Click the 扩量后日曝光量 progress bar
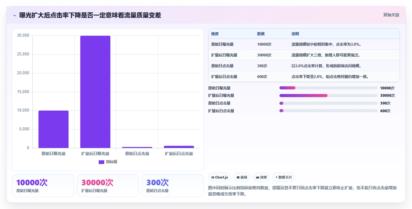 pos(328,96)
